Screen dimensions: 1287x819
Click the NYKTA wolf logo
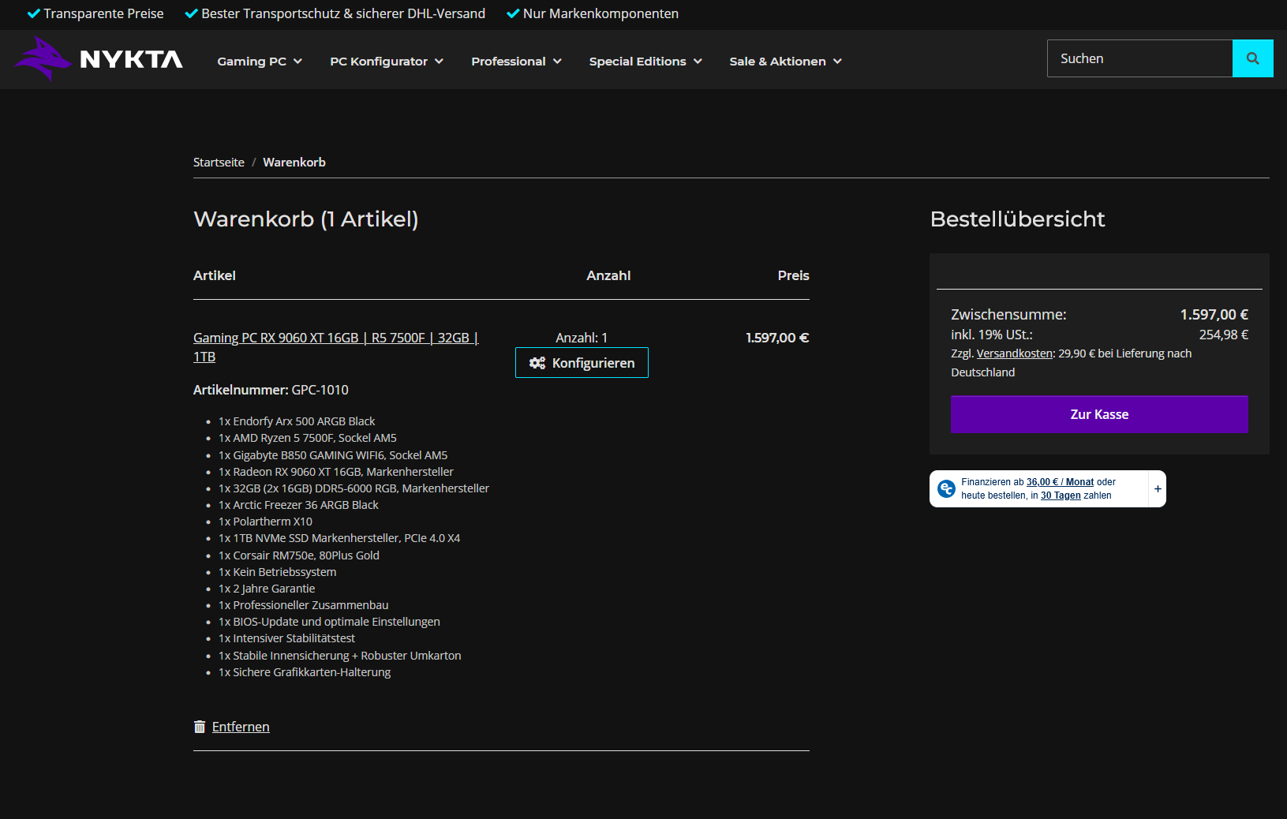pos(99,60)
